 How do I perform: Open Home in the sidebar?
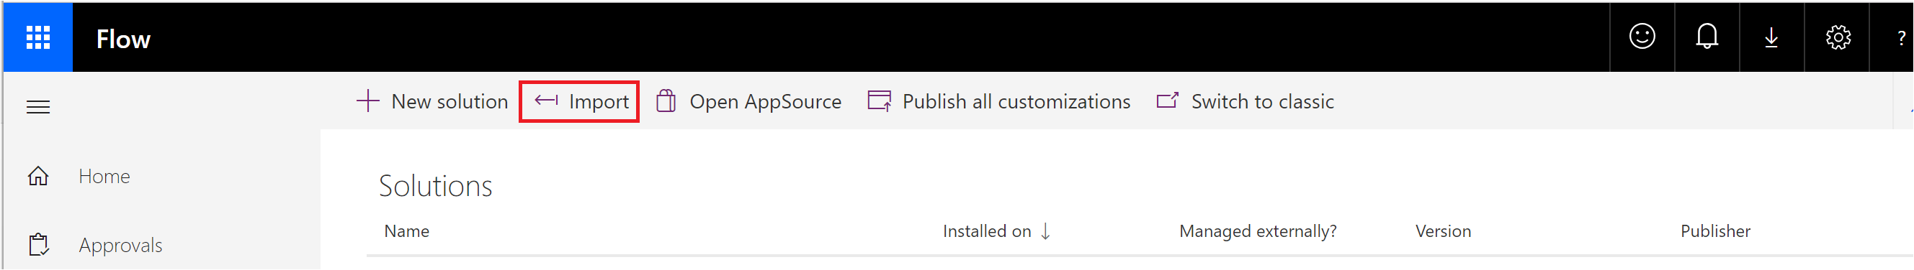(104, 176)
